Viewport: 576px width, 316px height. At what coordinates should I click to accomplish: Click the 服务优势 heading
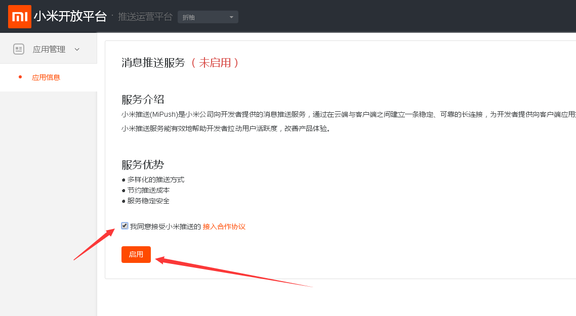point(143,165)
